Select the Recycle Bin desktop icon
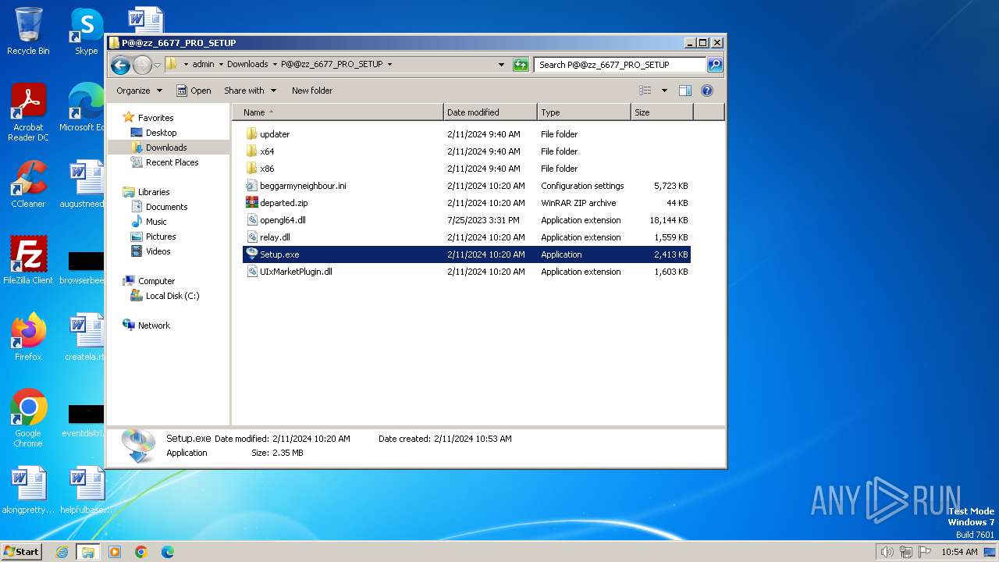999x562 pixels. coord(28,31)
